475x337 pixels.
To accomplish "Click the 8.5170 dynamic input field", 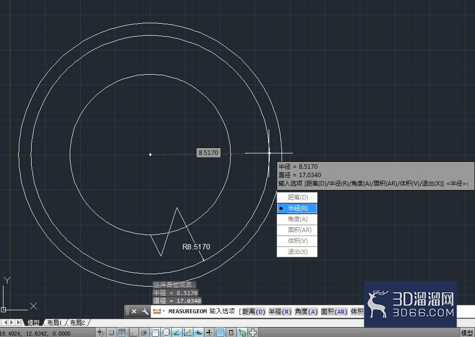I will pyautogui.click(x=208, y=153).
